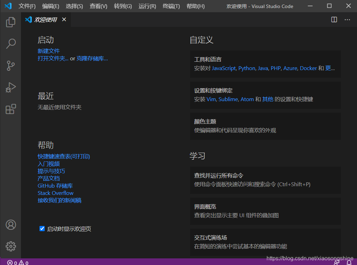Open the Source Control view icon

coord(10,66)
